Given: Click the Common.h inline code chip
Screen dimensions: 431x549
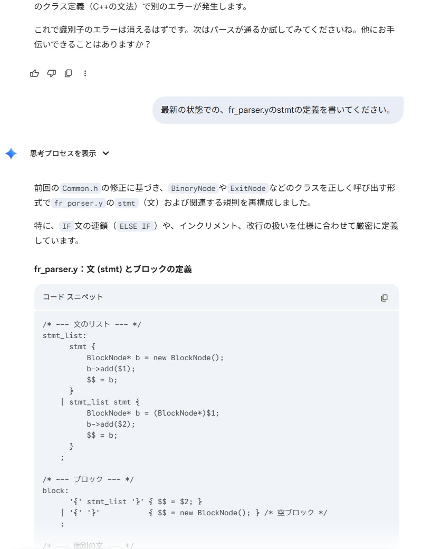Looking at the screenshot, I should pyautogui.click(x=81, y=188).
